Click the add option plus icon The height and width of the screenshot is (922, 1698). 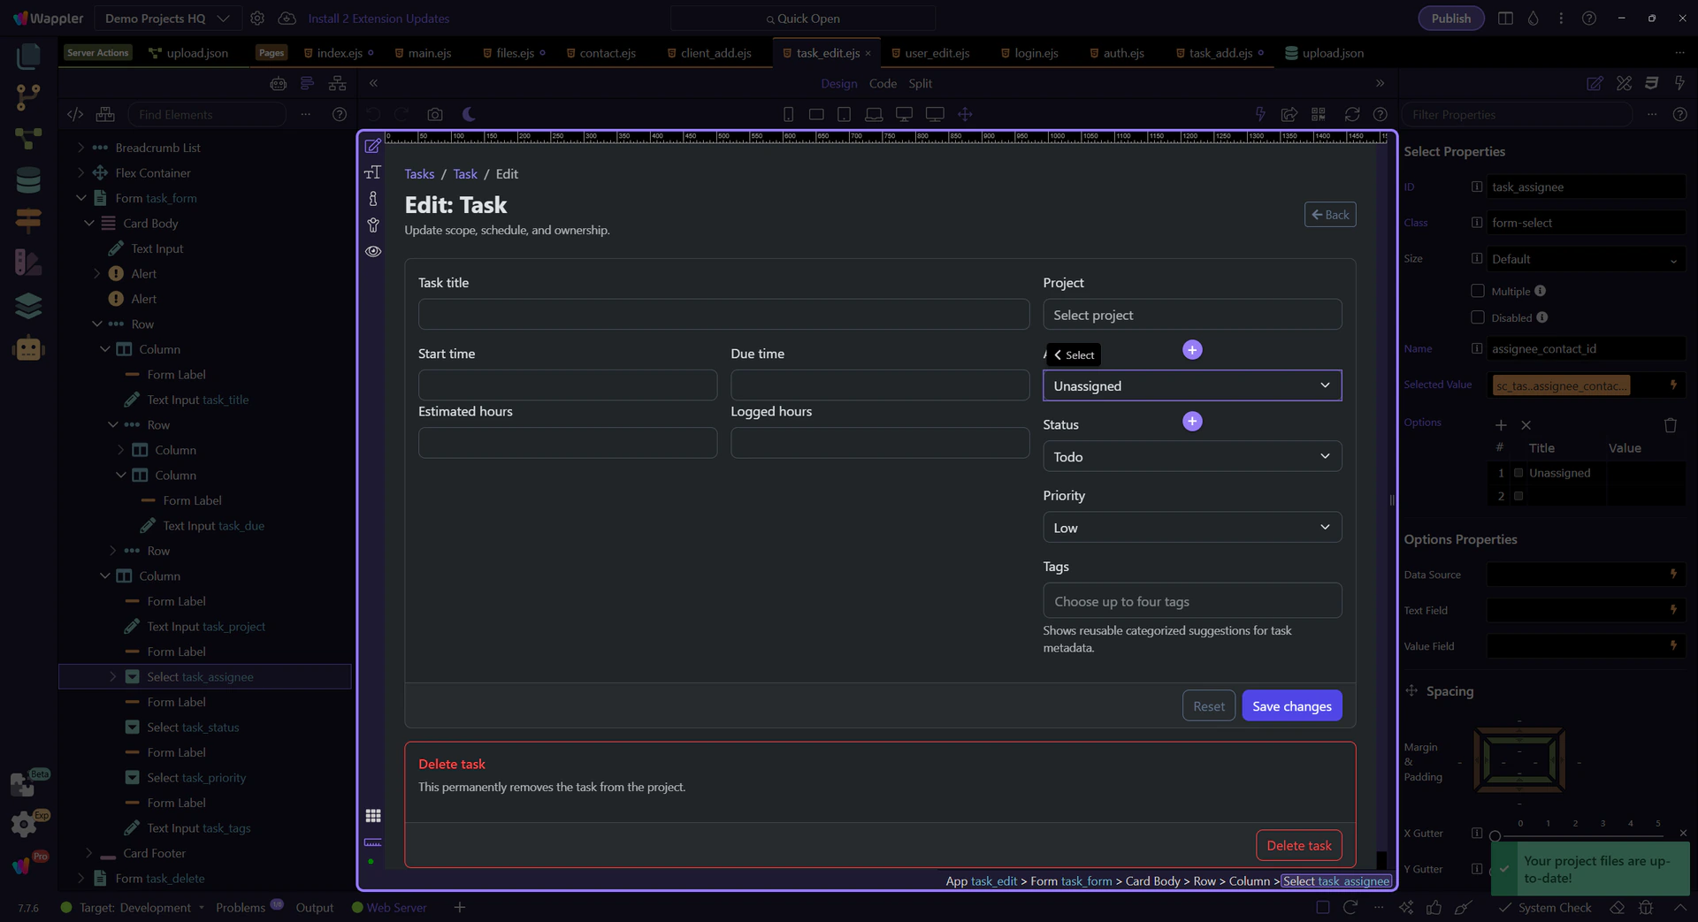click(x=1501, y=425)
